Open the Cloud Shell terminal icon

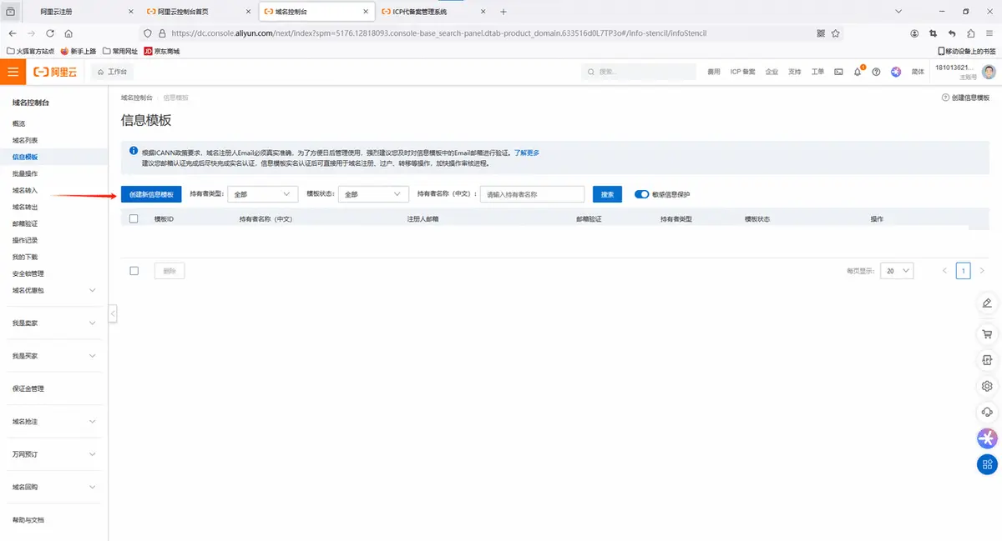tap(839, 73)
